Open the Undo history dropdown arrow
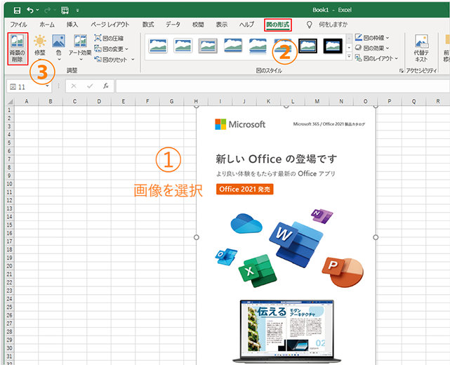 click(37, 11)
